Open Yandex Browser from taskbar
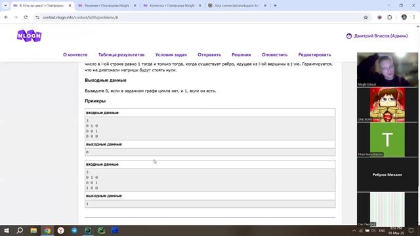Viewport: 420px width, 236px height. (x=61, y=230)
